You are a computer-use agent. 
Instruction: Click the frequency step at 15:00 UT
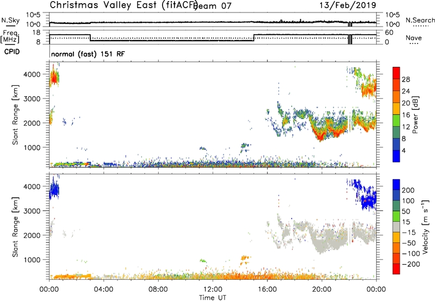[254, 37]
